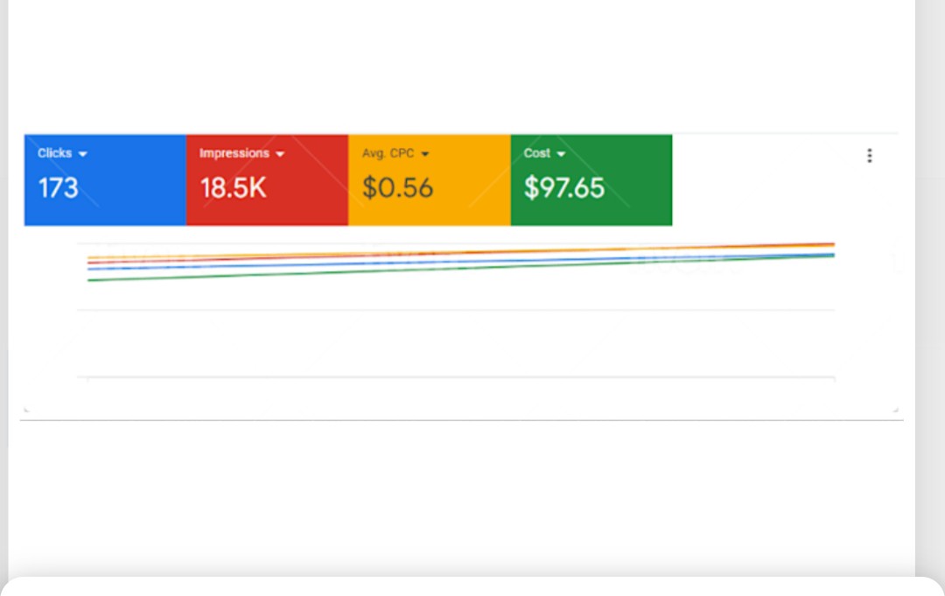945x596 pixels.
Task: Click the Cost label text
Action: click(536, 153)
